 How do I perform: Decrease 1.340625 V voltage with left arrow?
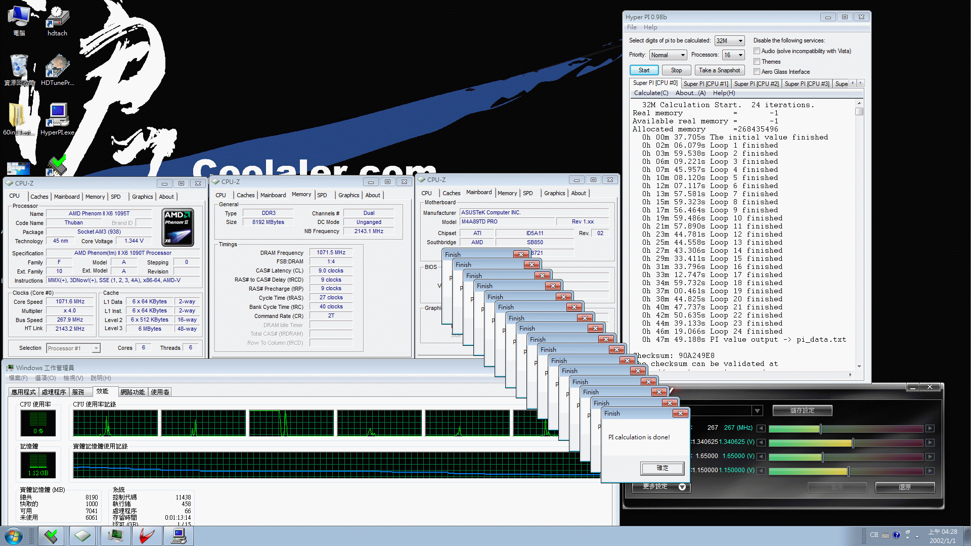click(761, 442)
